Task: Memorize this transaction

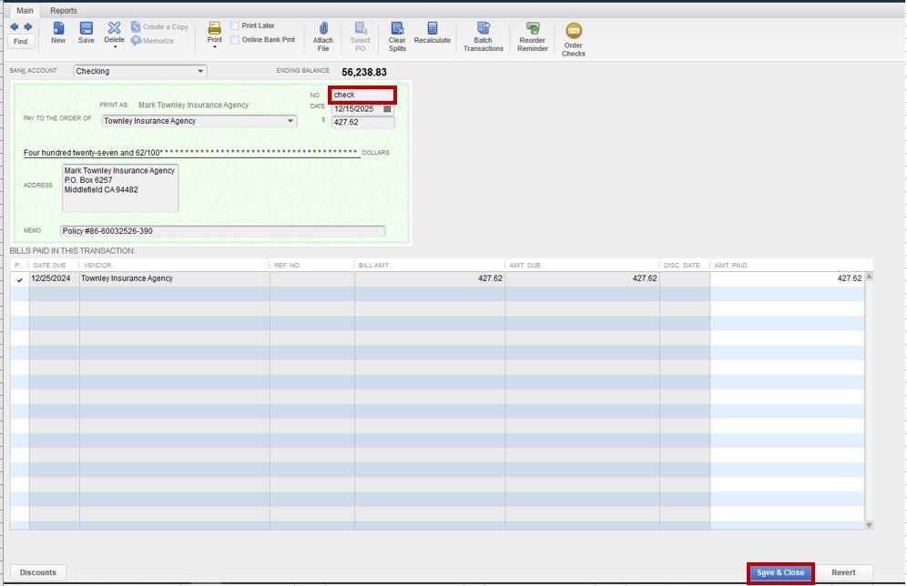Action: coord(153,40)
